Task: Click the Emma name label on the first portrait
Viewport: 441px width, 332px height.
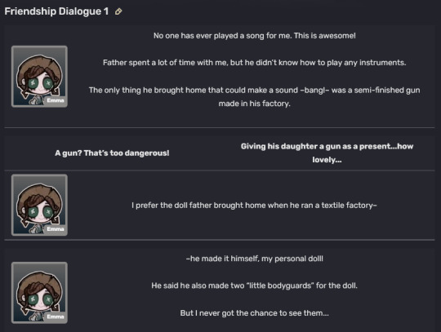Action: coord(56,100)
